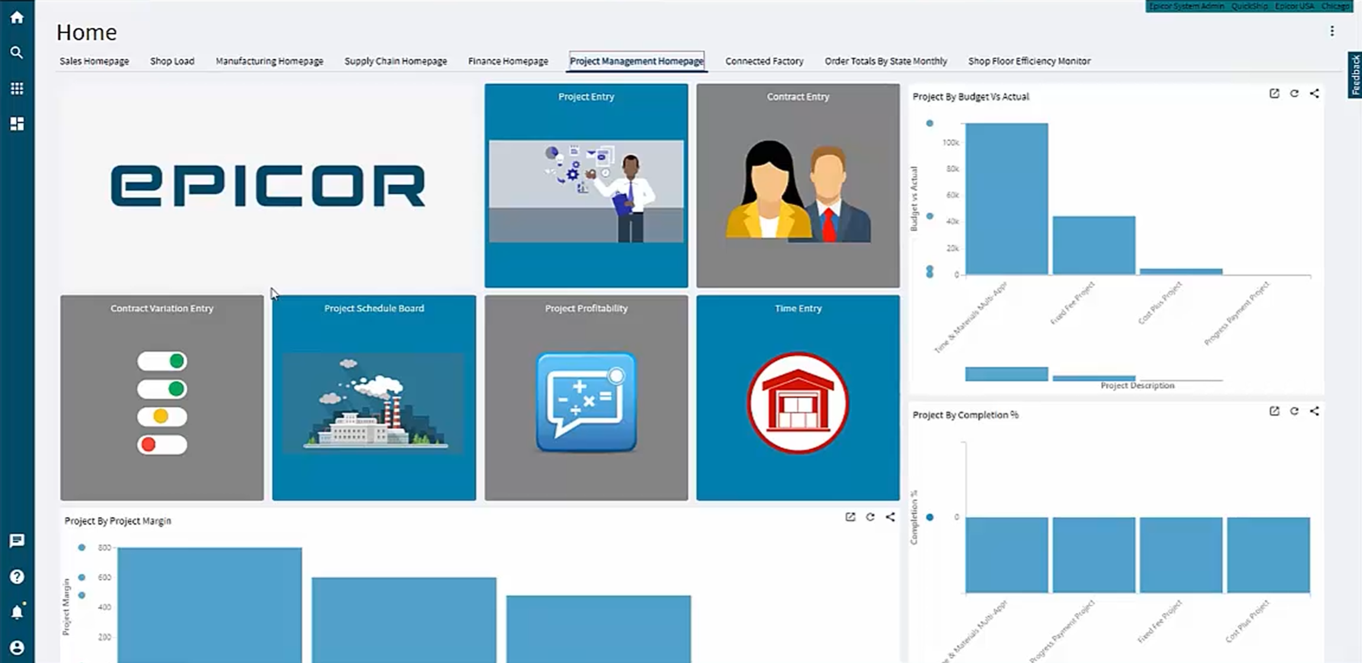This screenshot has height=663, width=1362.
Task: Open the help question mark icon
Action: coord(17,576)
